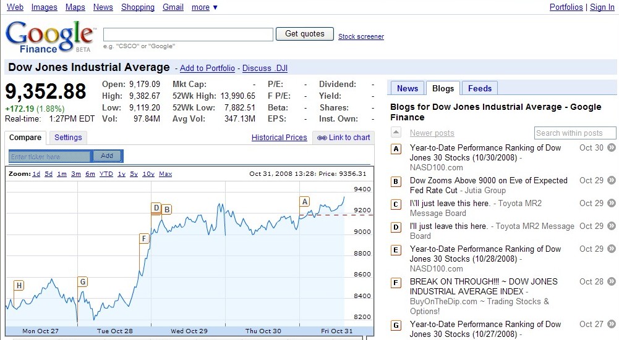Switch to the News tab

tap(408, 88)
